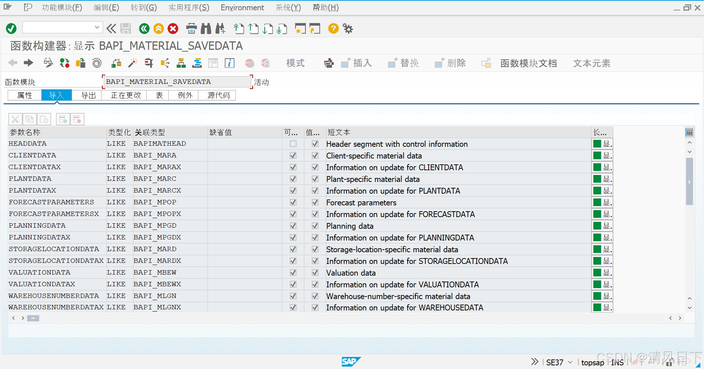Collapse command field with double-left chevron
This screenshot has height=369, width=704.
[111, 29]
